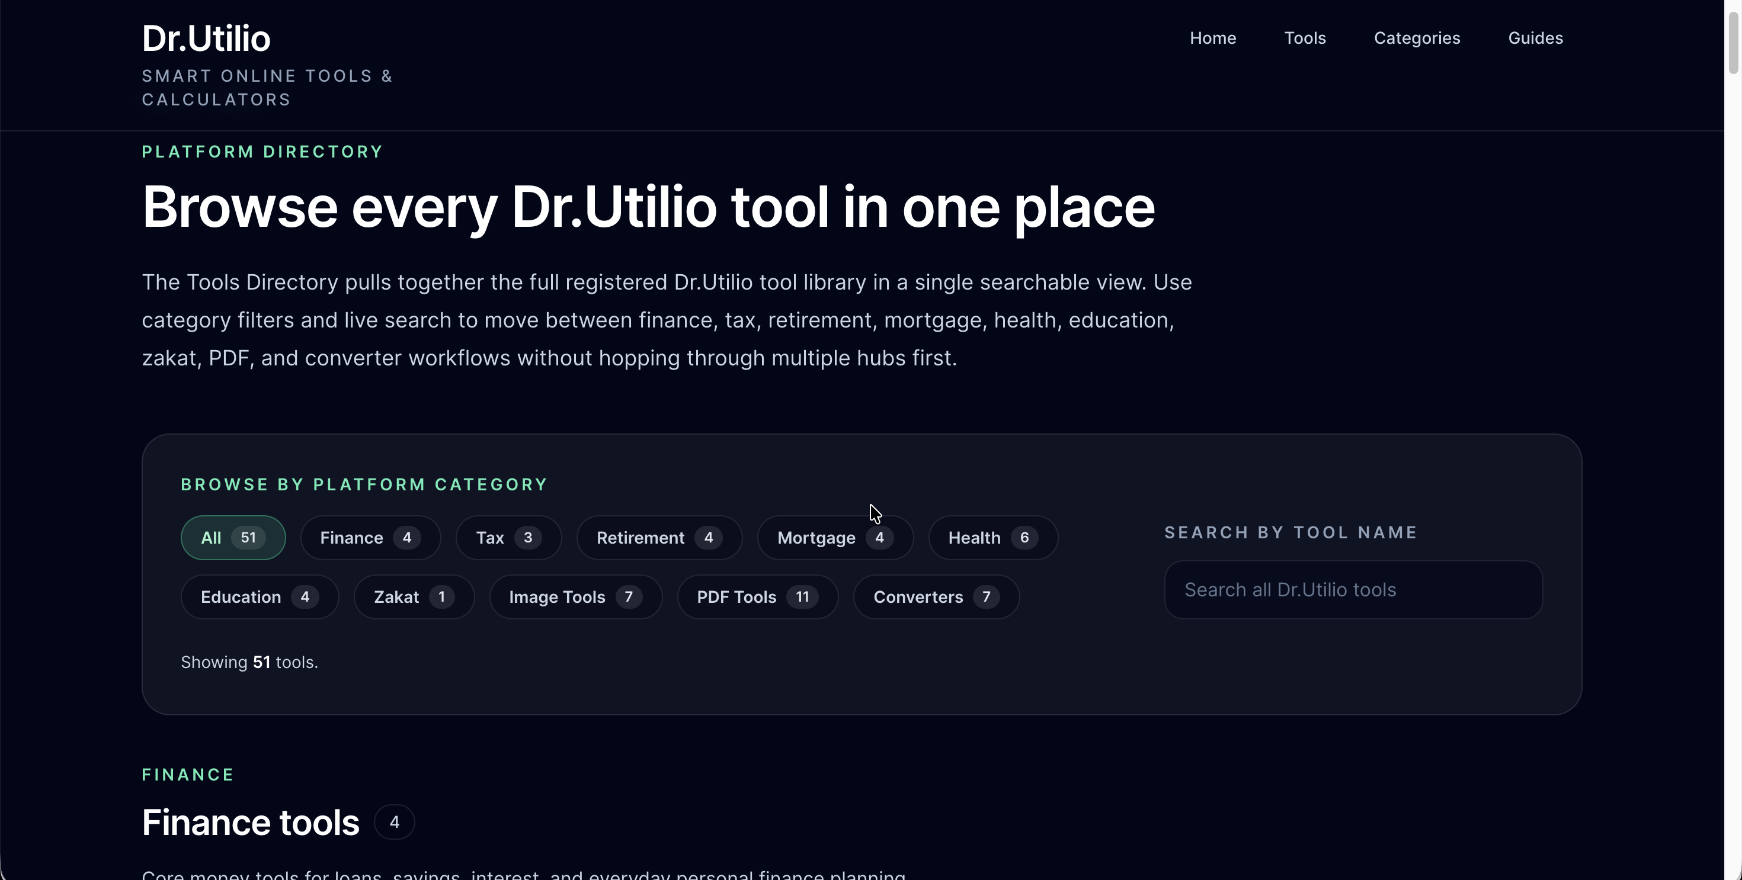This screenshot has height=880, width=1742.
Task: Go to Home in the navigation
Action: coord(1212,38)
